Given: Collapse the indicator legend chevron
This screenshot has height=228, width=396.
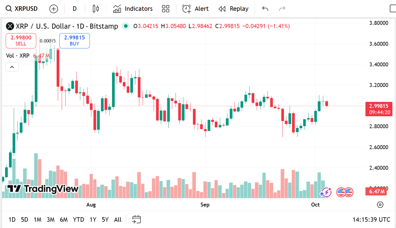Looking at the screenshot, I should [12, 67].
